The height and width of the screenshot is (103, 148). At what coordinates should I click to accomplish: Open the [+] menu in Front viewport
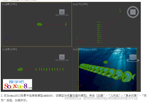point(4,4)
